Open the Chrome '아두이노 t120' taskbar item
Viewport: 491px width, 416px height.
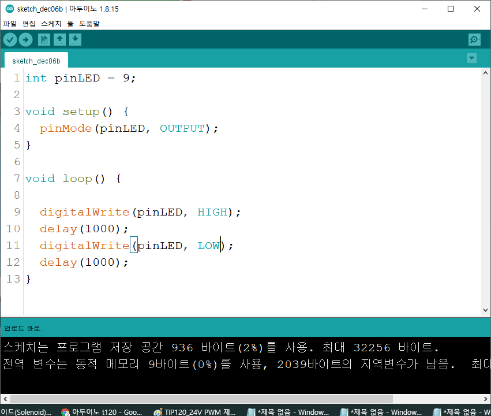pos(102,412)
